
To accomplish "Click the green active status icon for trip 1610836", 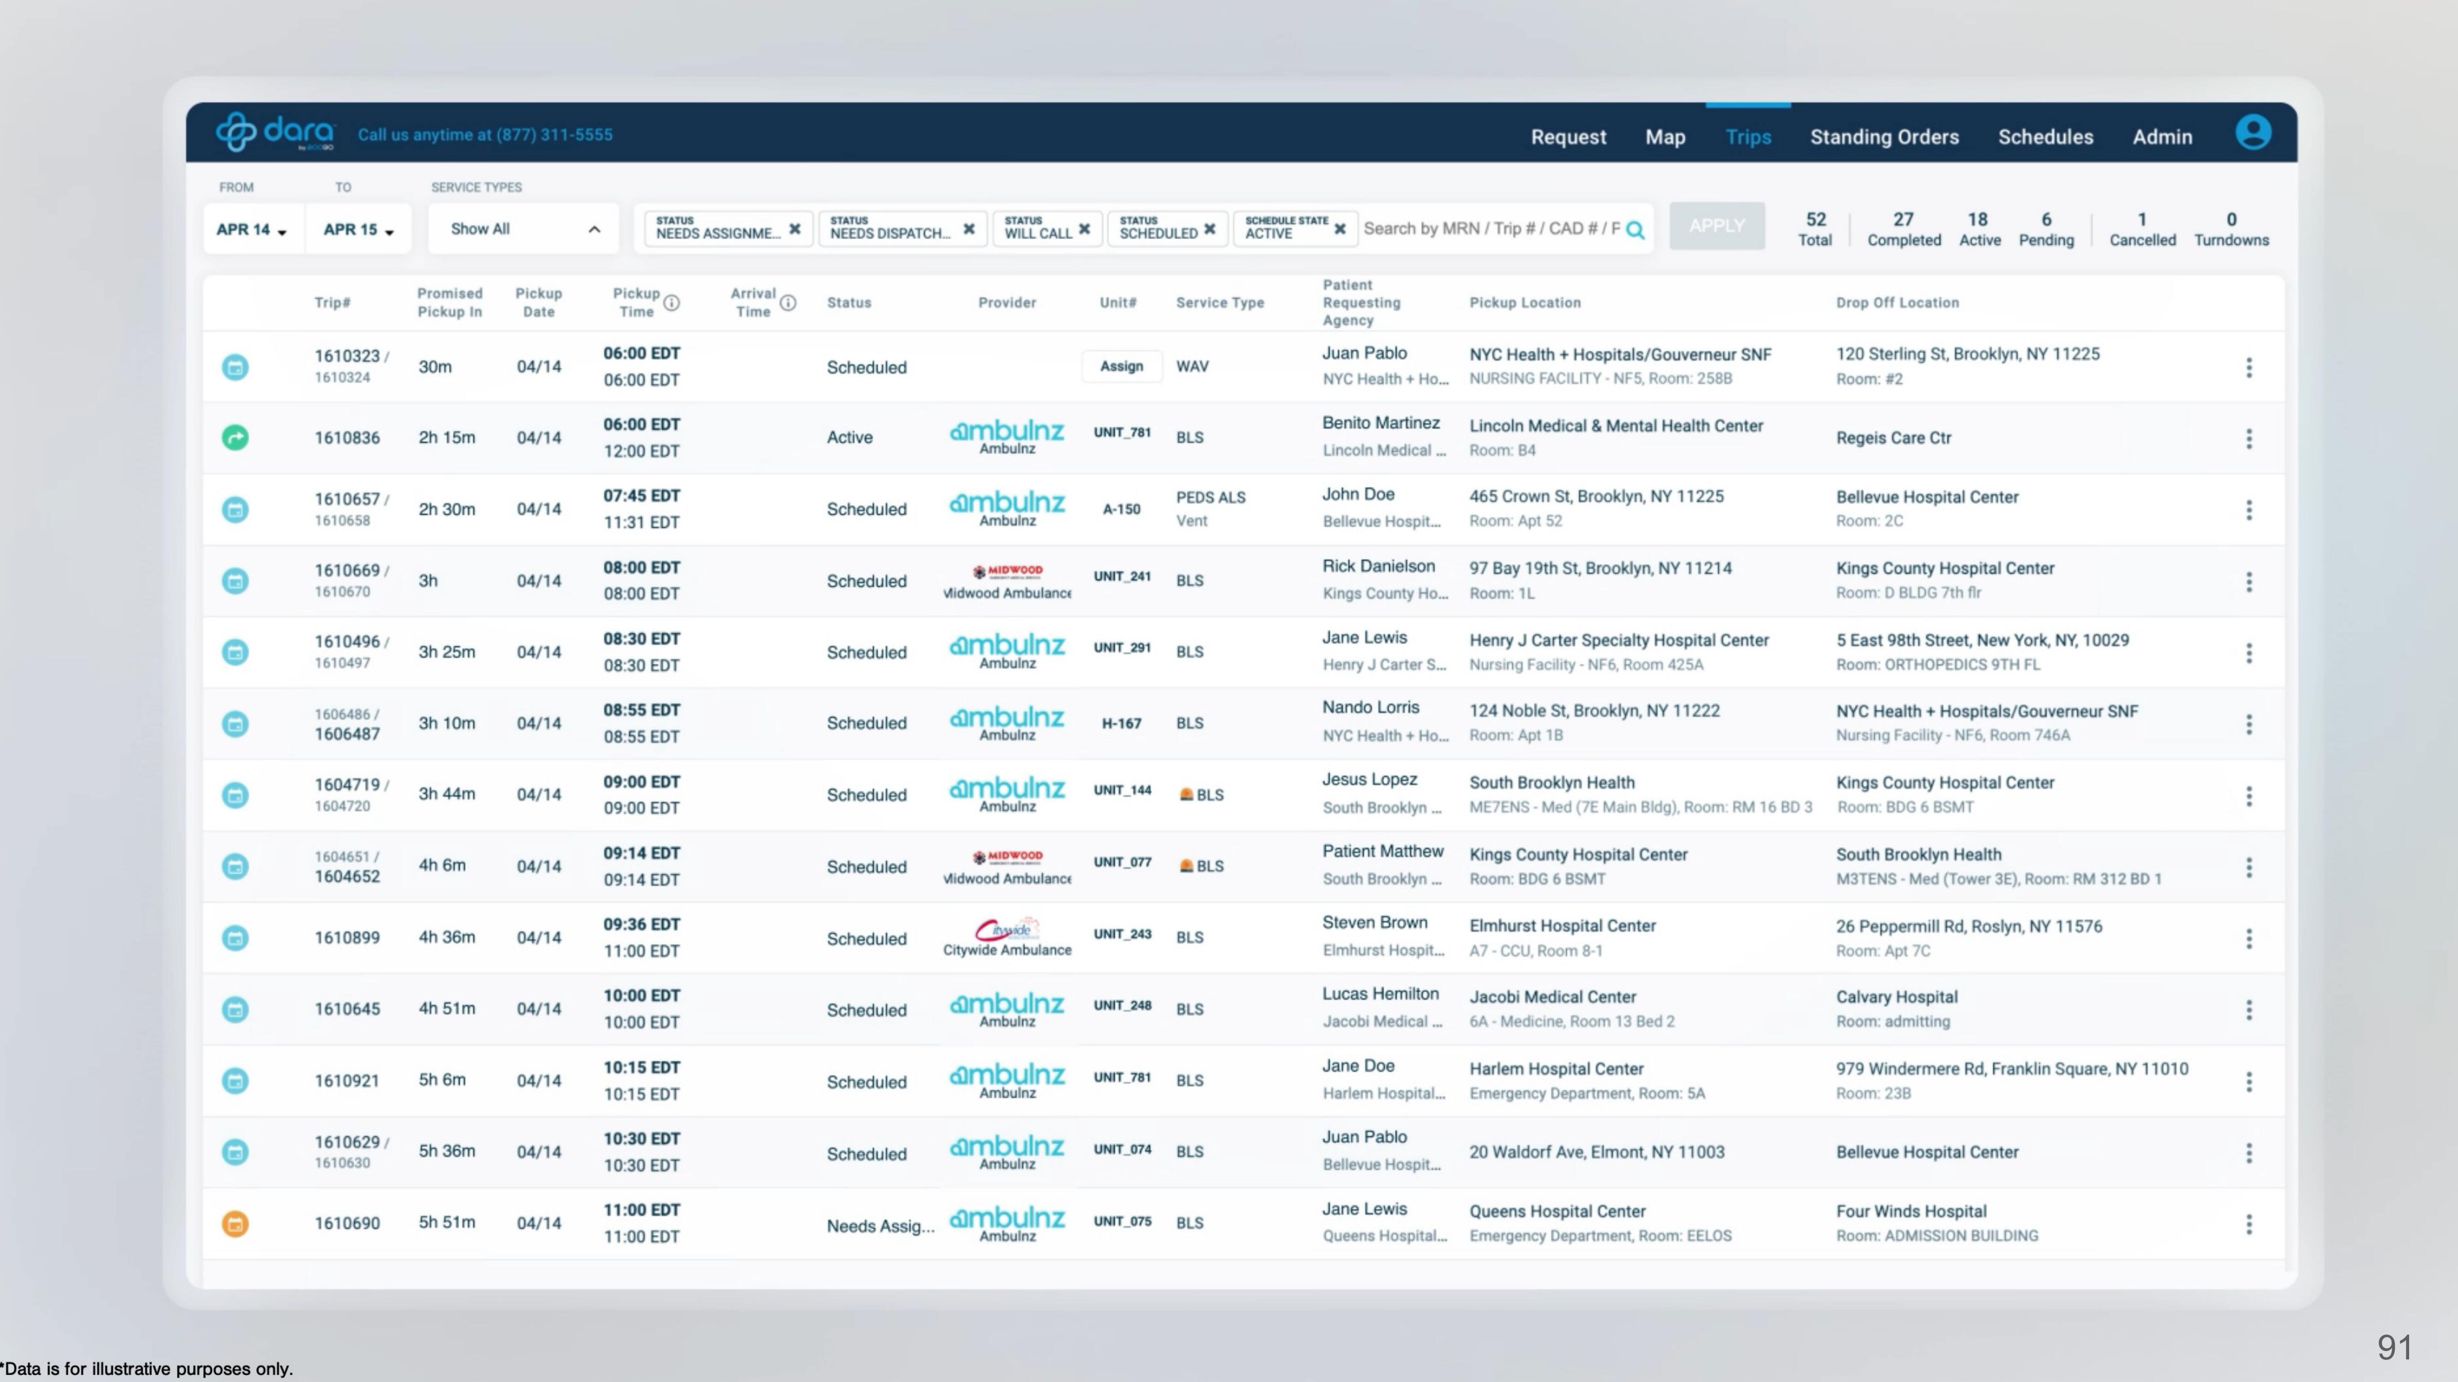I will [x=235, y=438].
